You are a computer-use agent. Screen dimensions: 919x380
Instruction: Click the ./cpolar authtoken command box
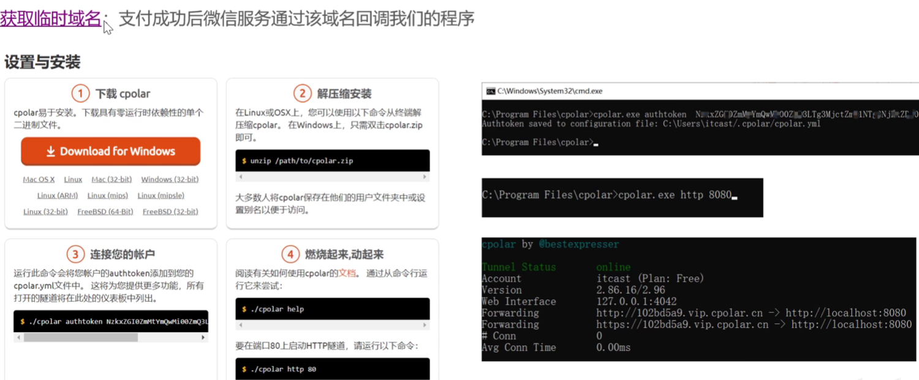111,321
